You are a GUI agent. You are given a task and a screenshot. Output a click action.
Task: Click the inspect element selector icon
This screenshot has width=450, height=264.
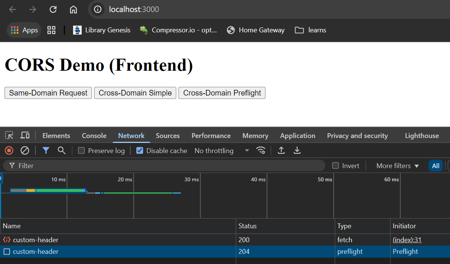(9, 135)
